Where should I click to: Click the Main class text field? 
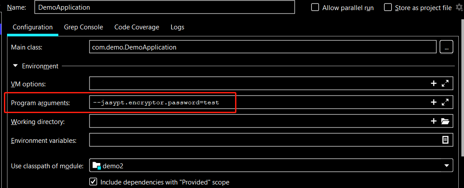[262, 47]
